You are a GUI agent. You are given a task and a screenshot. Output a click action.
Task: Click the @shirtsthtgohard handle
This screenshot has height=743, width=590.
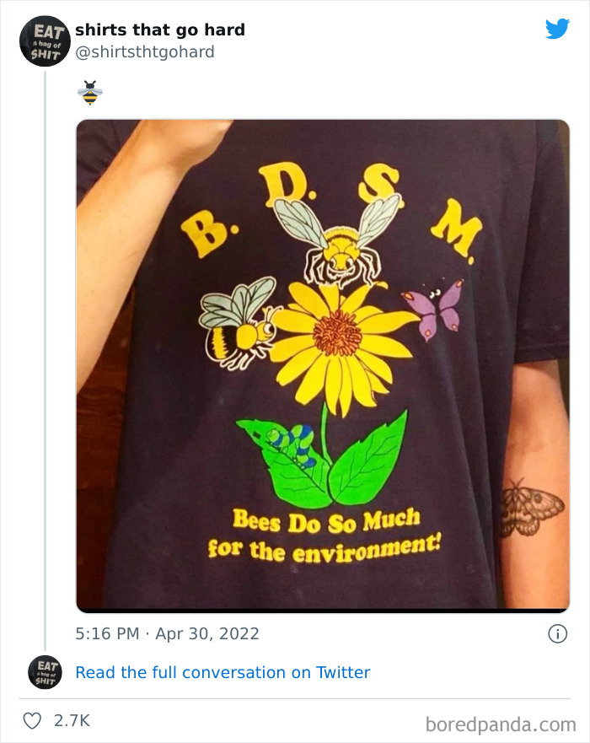(145, 51)
